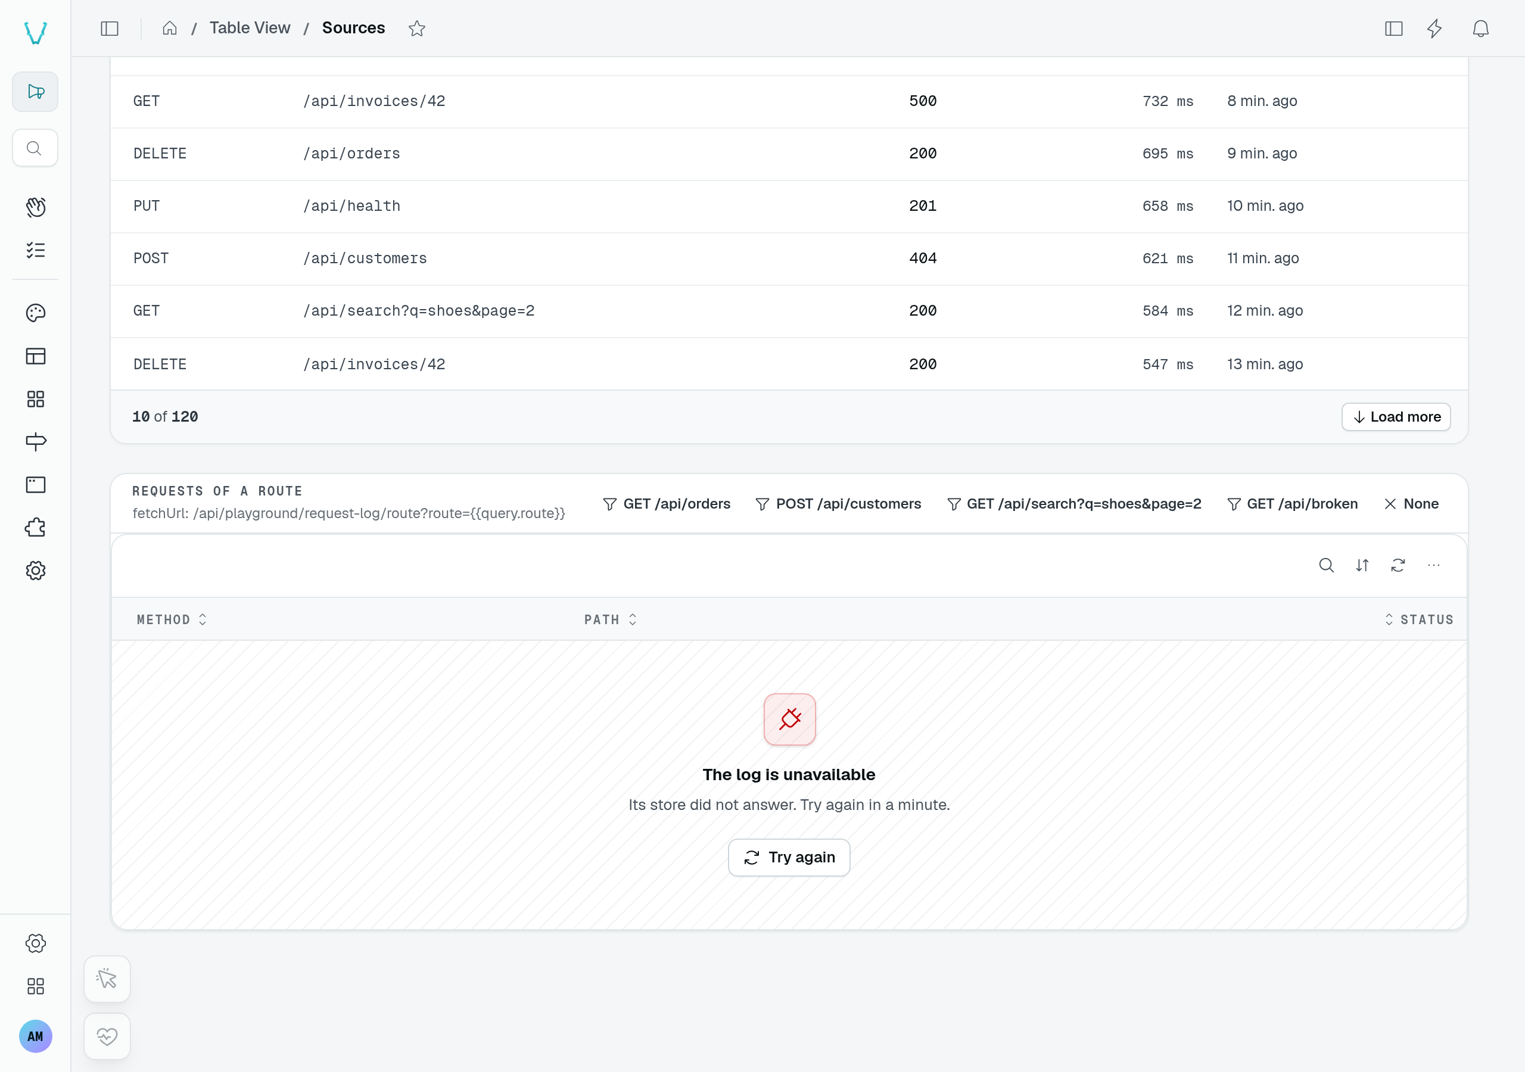Click the Sources breadcrumb

[x=353, y=28]
